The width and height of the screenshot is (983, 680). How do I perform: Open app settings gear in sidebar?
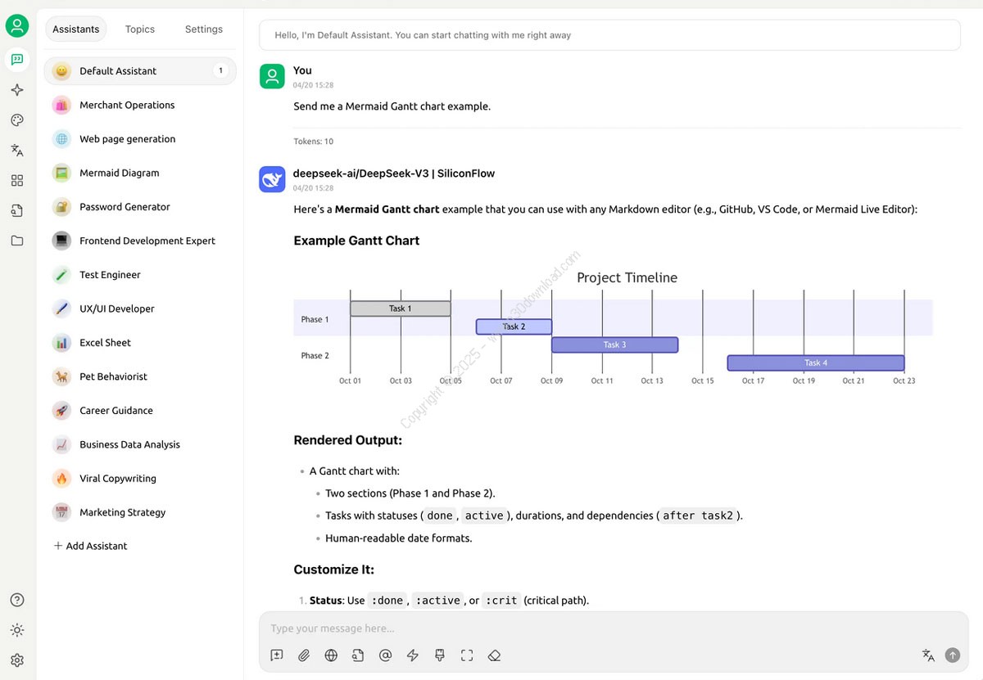pyautogui.click(x=17, y=660)
